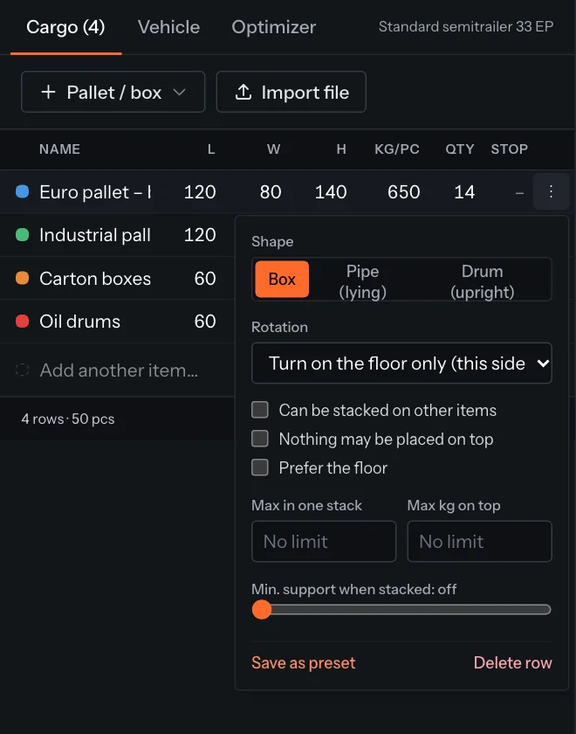Click the orange Carton boxes color dot
Viewport: 576px width, 734px height.
[23, 278]
